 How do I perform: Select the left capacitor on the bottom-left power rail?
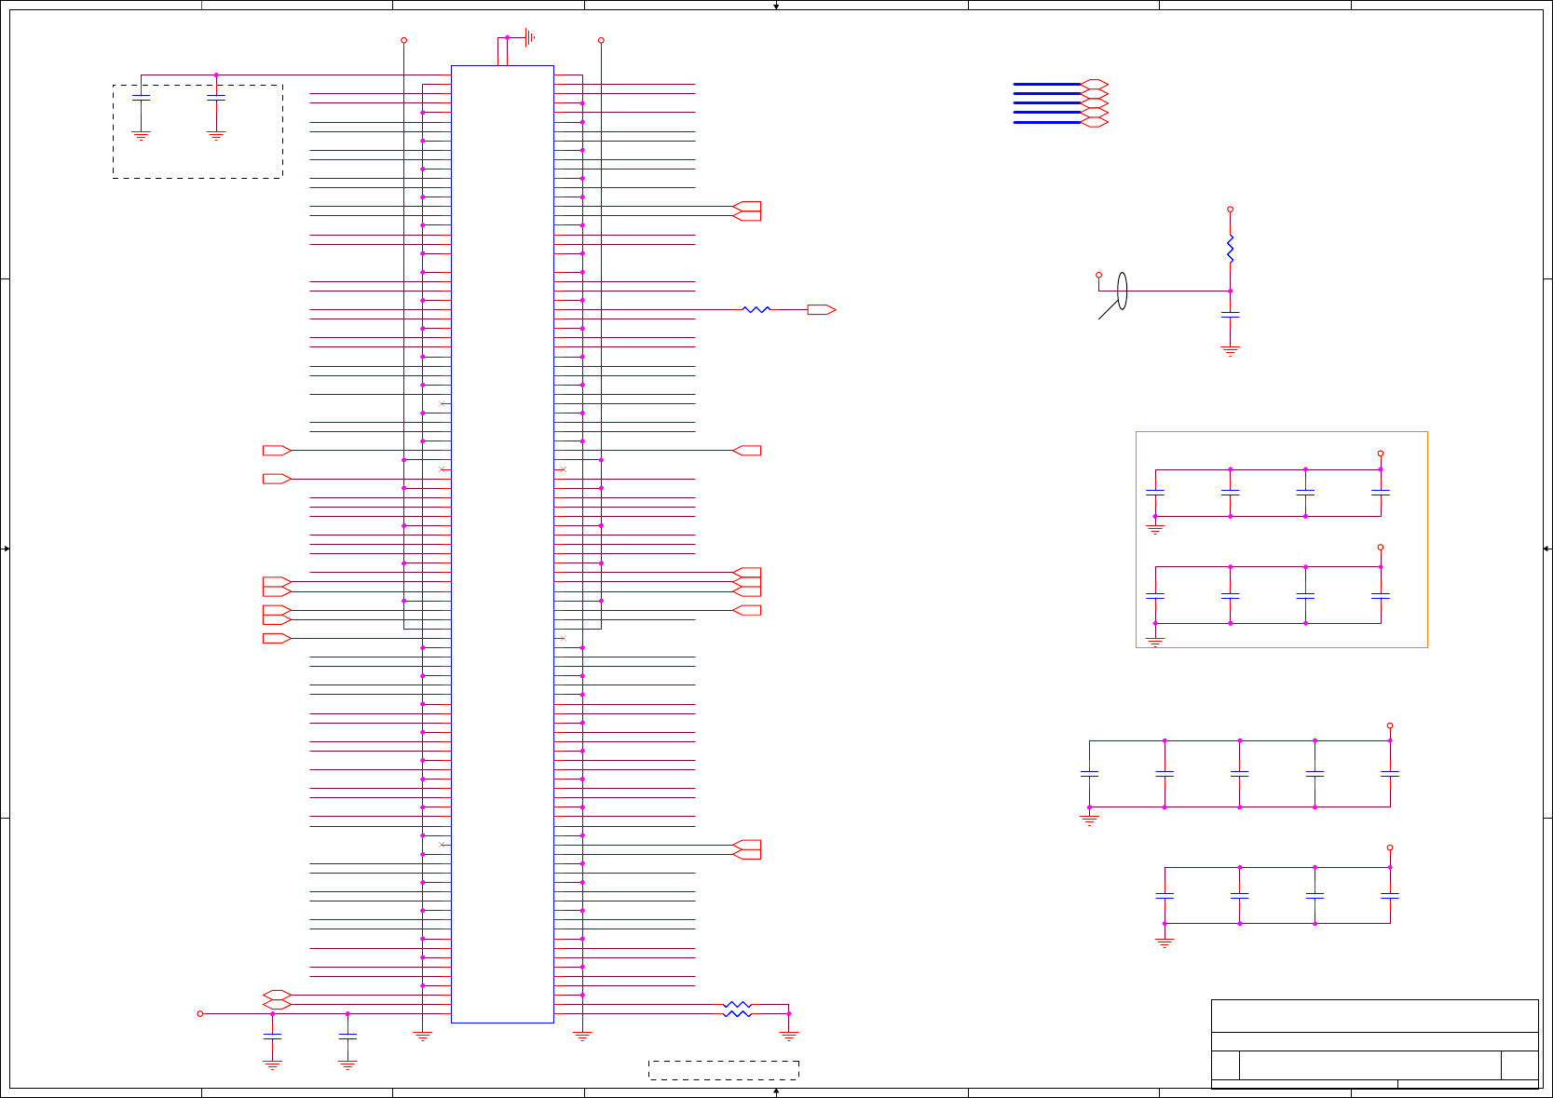pyautogui.click(x=272, y=1036)
